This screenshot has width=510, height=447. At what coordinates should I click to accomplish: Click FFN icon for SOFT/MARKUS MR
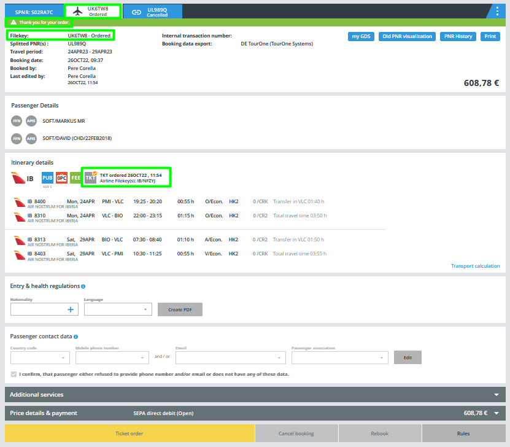coord(17,122)
